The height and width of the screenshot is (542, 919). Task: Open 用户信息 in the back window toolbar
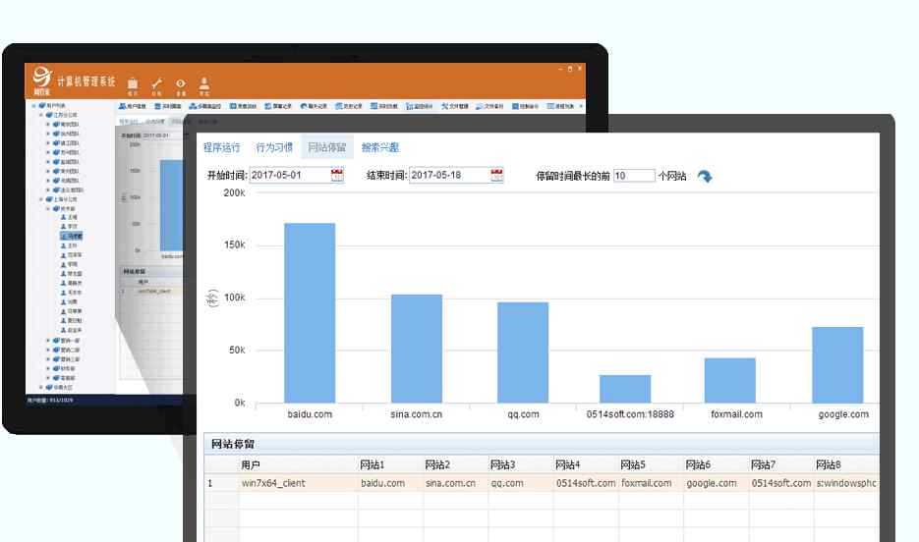point(133,106)
